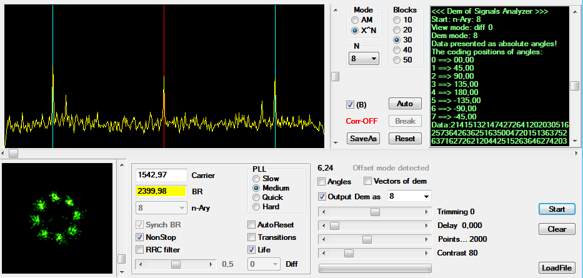
Task: Click the Auto button
Action: click(405, 103)
